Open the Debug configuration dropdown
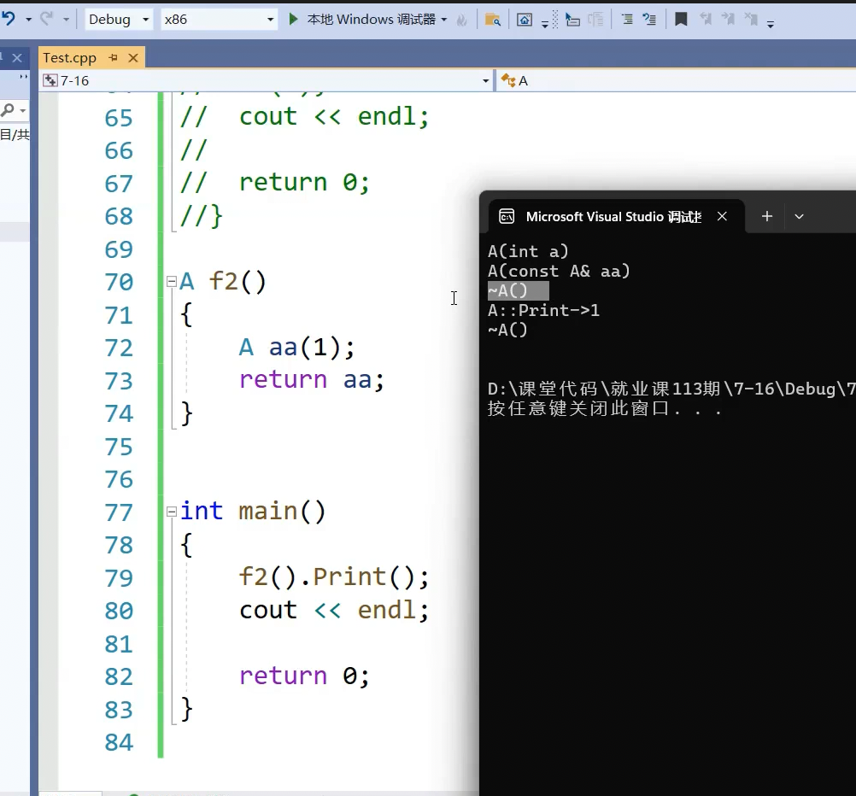 pos(119,20)
